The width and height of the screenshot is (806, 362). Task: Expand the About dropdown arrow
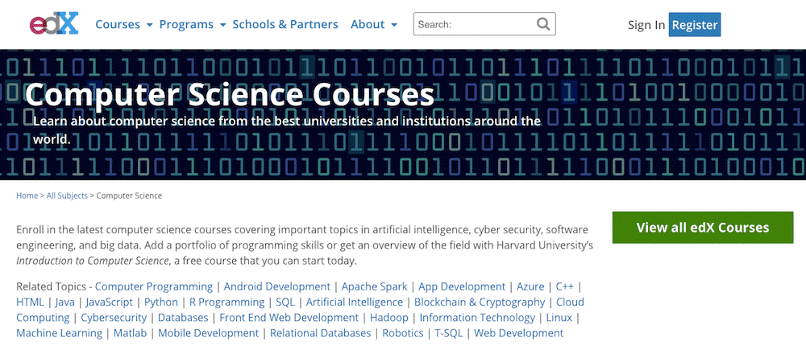pyautogui.click(x=394, y=25)
